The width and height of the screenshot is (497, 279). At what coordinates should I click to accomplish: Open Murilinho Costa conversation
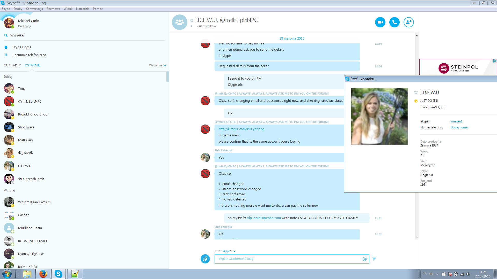pos(30,228)
